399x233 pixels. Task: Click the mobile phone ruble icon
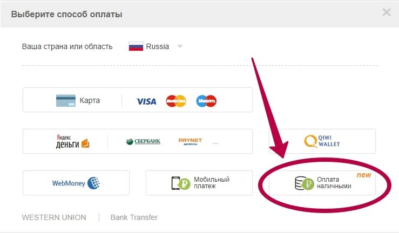click(x=181, y=183)
